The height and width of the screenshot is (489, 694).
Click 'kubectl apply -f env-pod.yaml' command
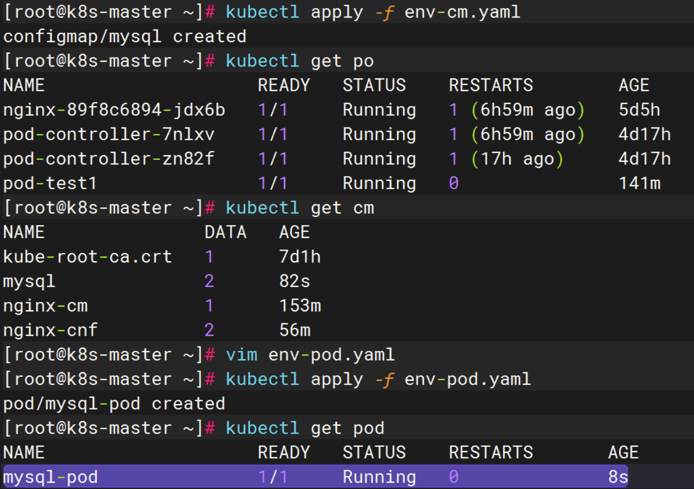[378, 379]
